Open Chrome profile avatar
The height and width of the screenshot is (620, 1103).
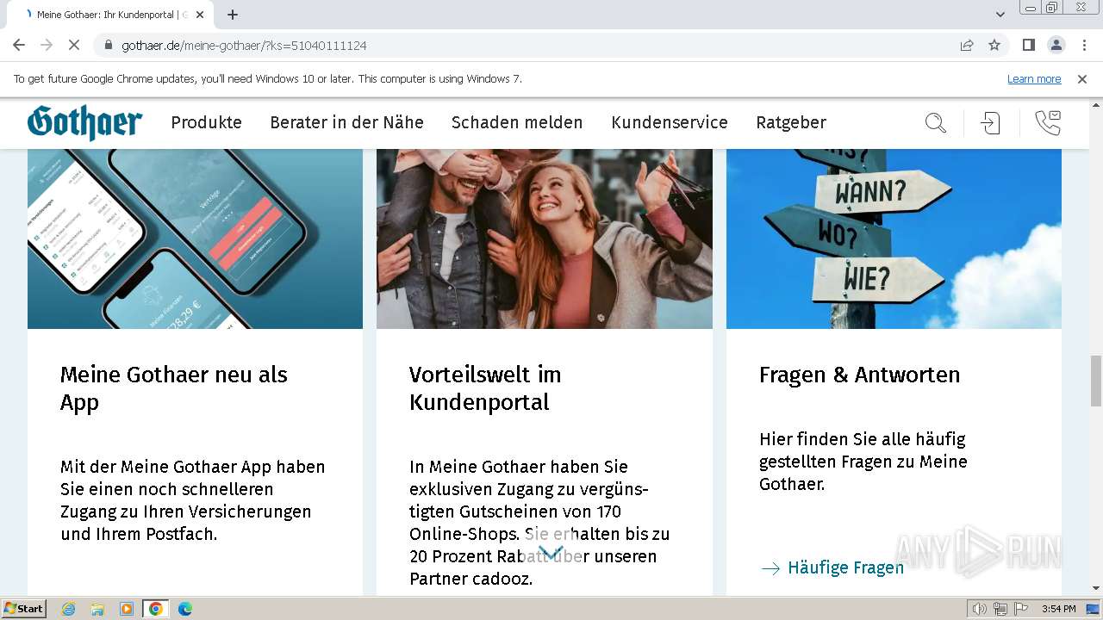1056,45
